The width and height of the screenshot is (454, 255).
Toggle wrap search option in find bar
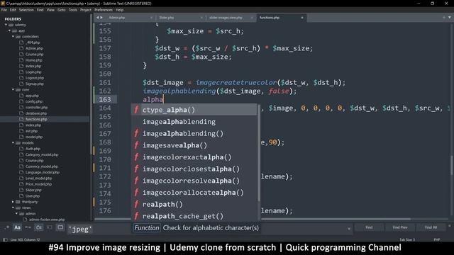(39, 228)
